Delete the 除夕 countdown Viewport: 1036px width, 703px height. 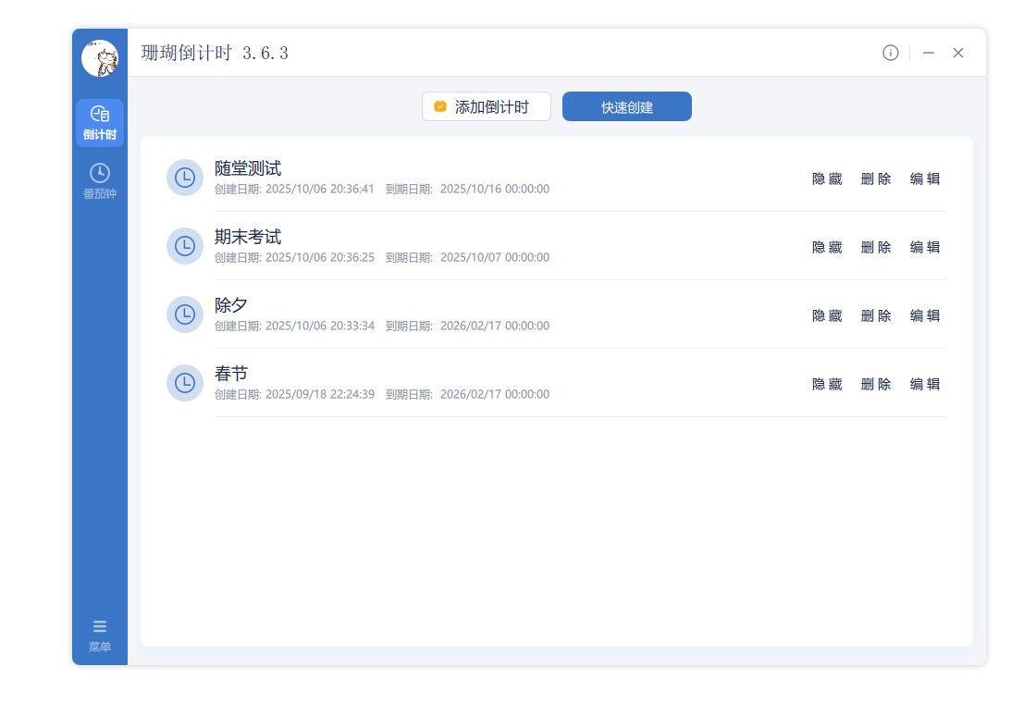click(x=876, y=316)
